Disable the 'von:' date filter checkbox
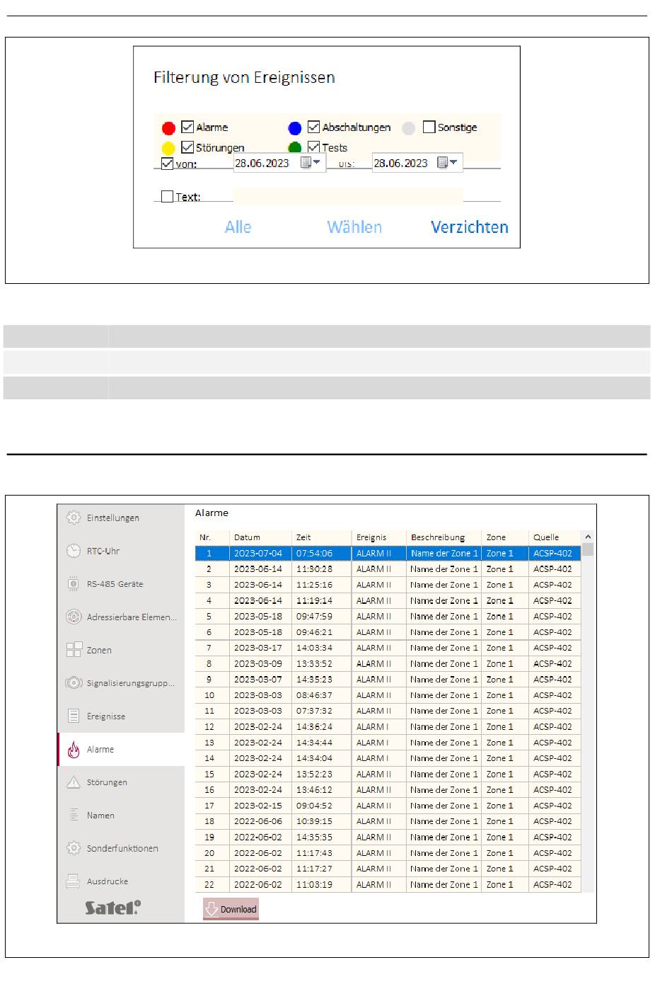 [x=167, y=164]
